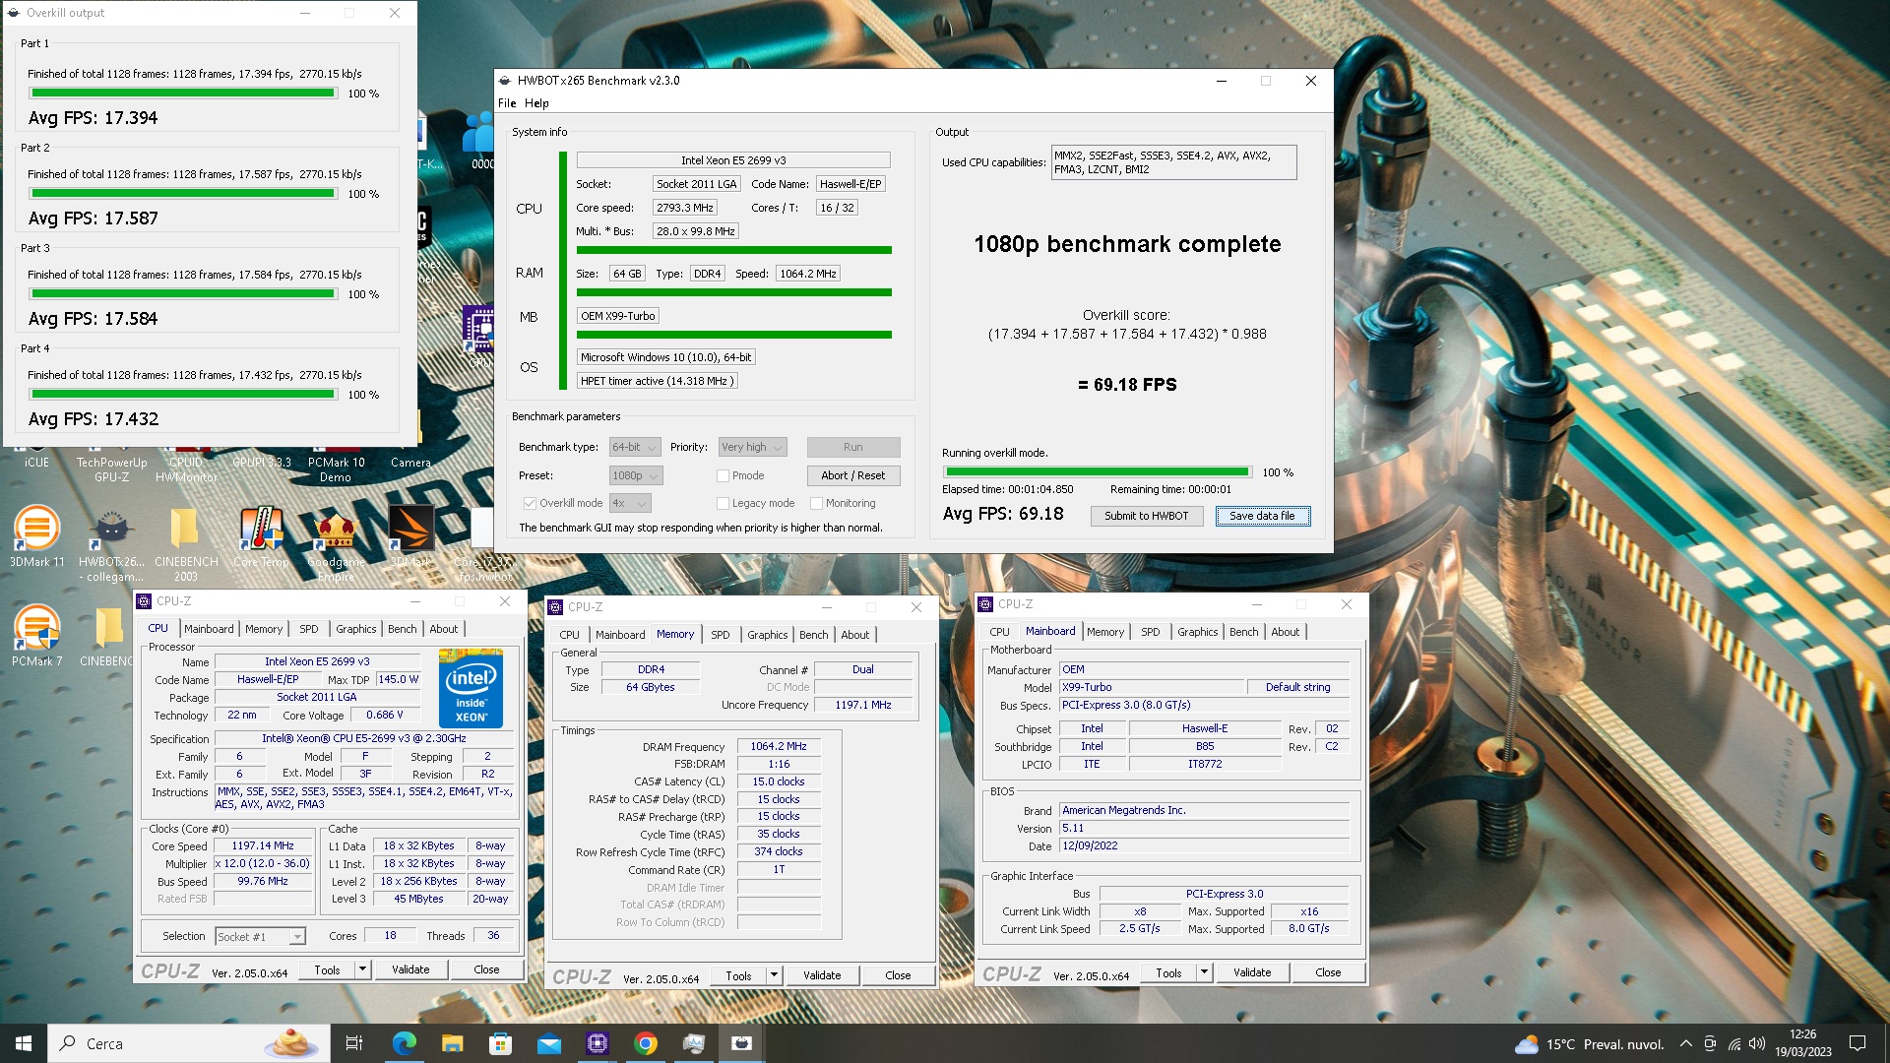Switch to the HWBOT x265 taskbar icon
This screenshot has width=1890, height=1063.
coord(741,1043)
